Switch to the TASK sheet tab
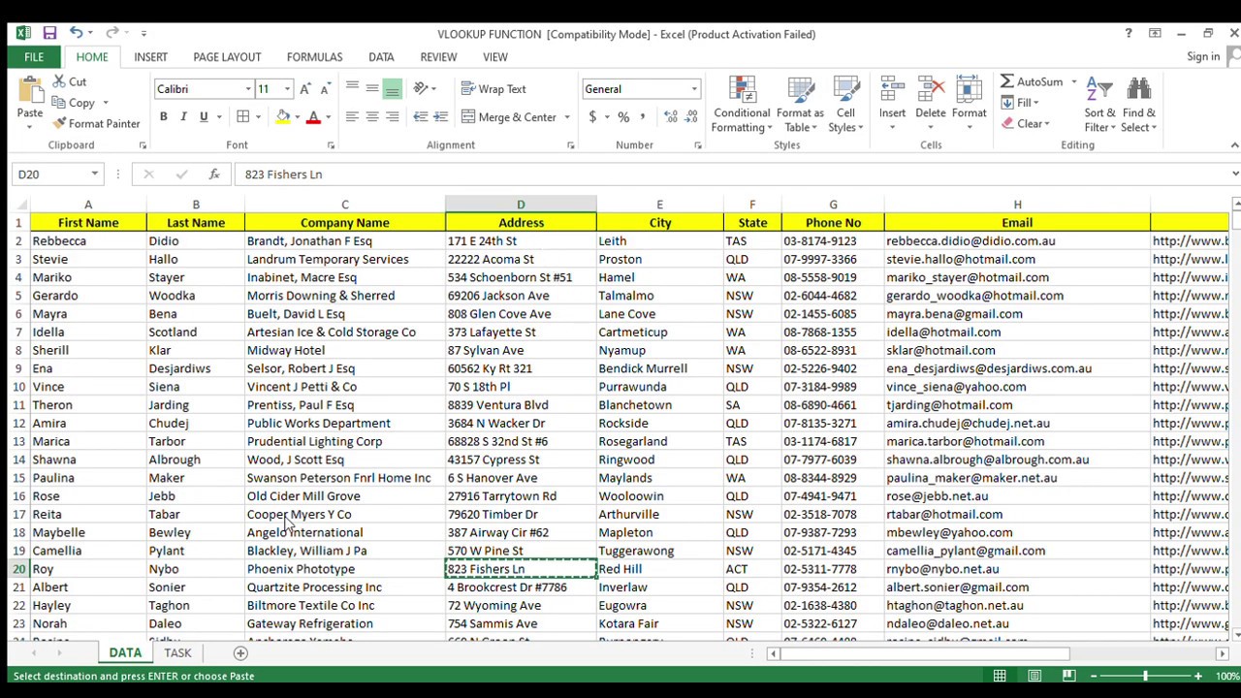The width and height of the screenshot is (1241, 698). [x=177, y=653]
